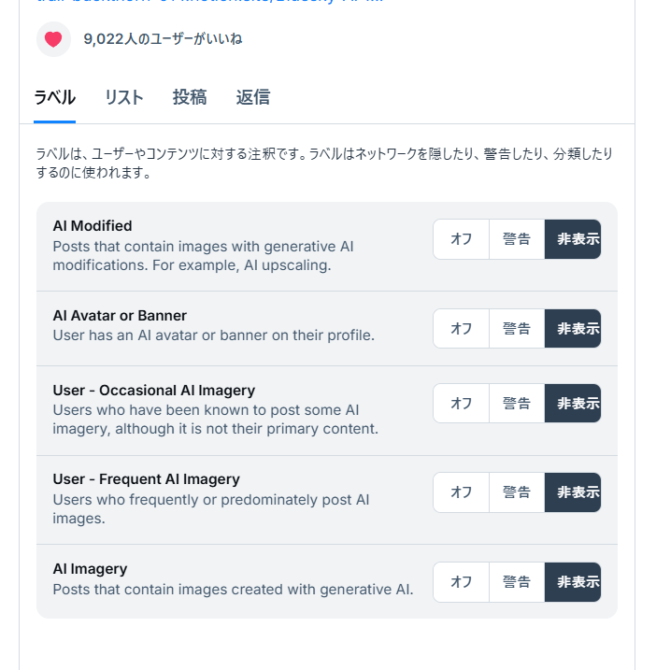The width and height of the screenshot is (656, 670).
Task: Turn off AI Avatar or Banner label
Action: click(462, 329)
